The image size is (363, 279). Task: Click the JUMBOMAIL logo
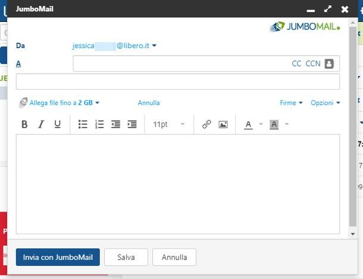click(305, 27)
